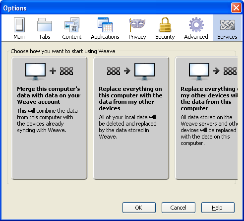
Task: Switch to the Tabs tab label
Action: click(45, 37)
